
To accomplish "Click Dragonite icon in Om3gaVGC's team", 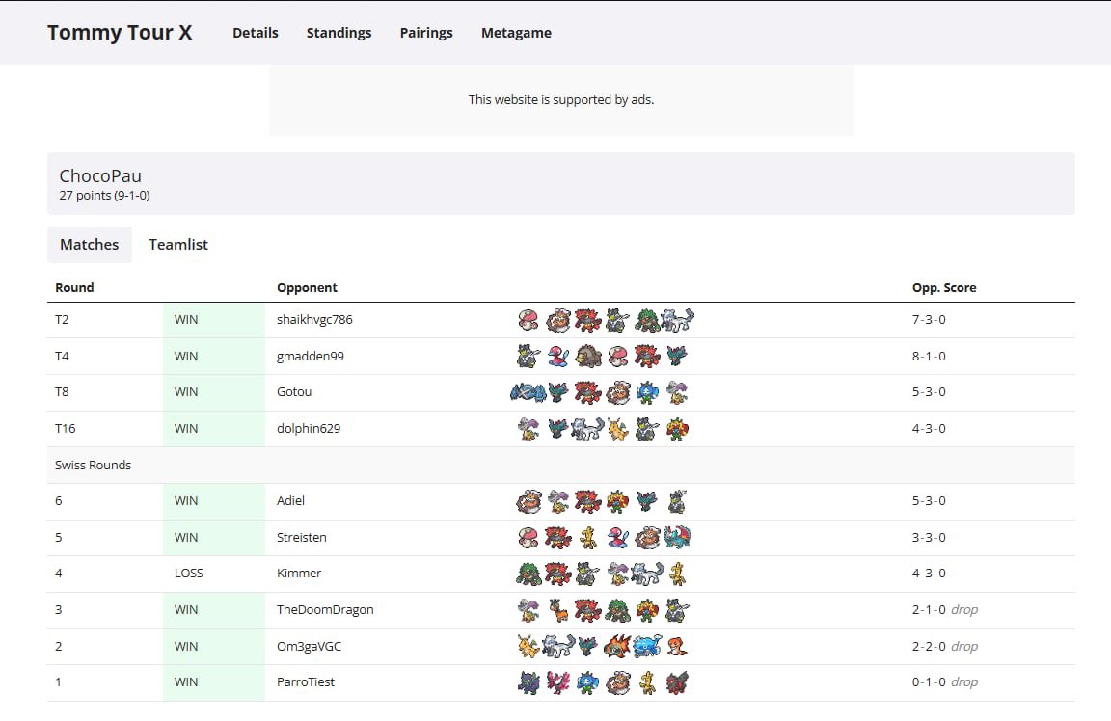I will tap(528, 647).
